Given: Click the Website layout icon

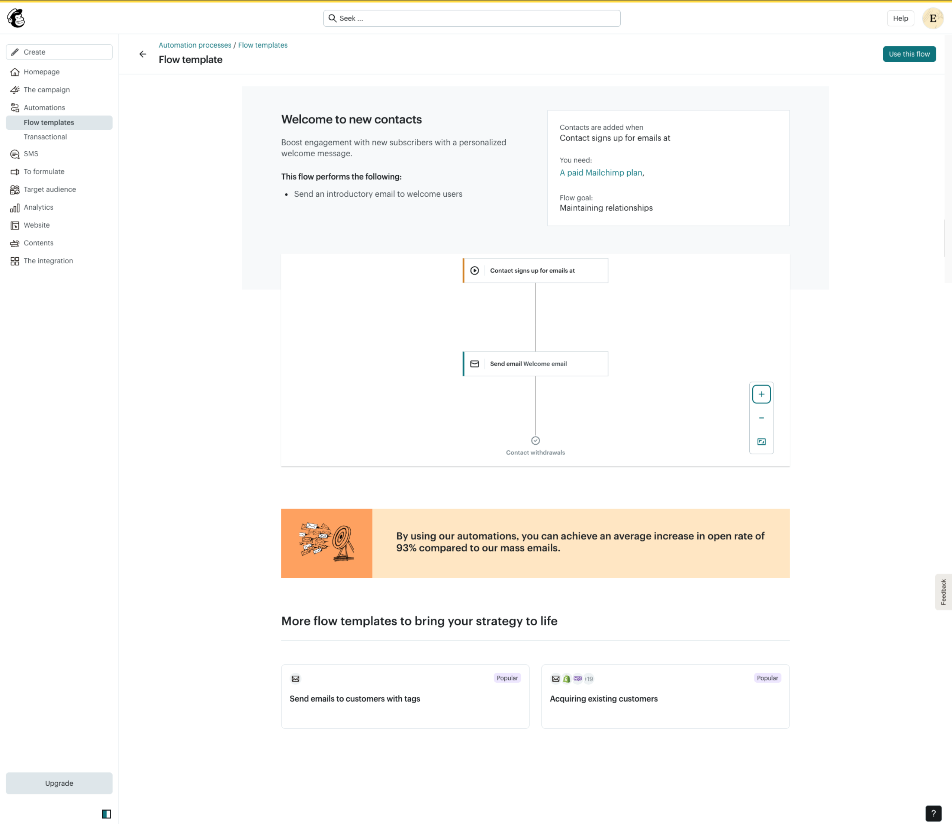Looking at the screenshot, I should (15, 225).
